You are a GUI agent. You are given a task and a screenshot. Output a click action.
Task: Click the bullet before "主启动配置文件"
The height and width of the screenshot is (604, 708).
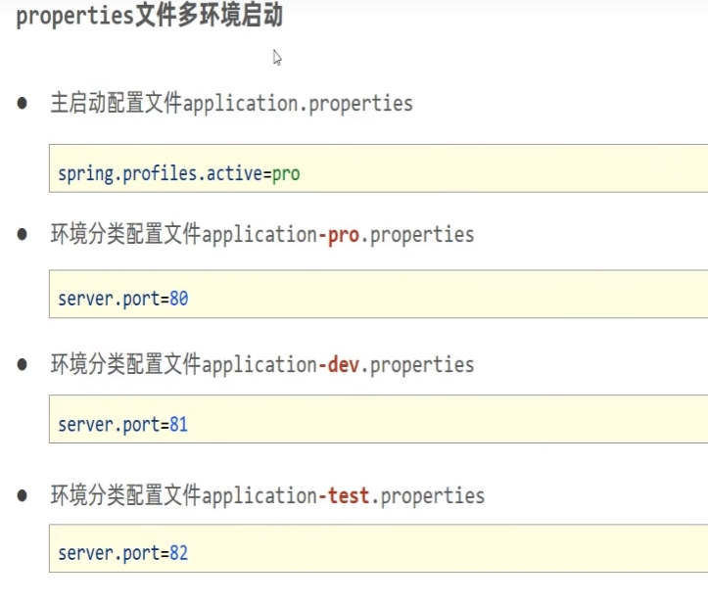(x=23, y=103)
